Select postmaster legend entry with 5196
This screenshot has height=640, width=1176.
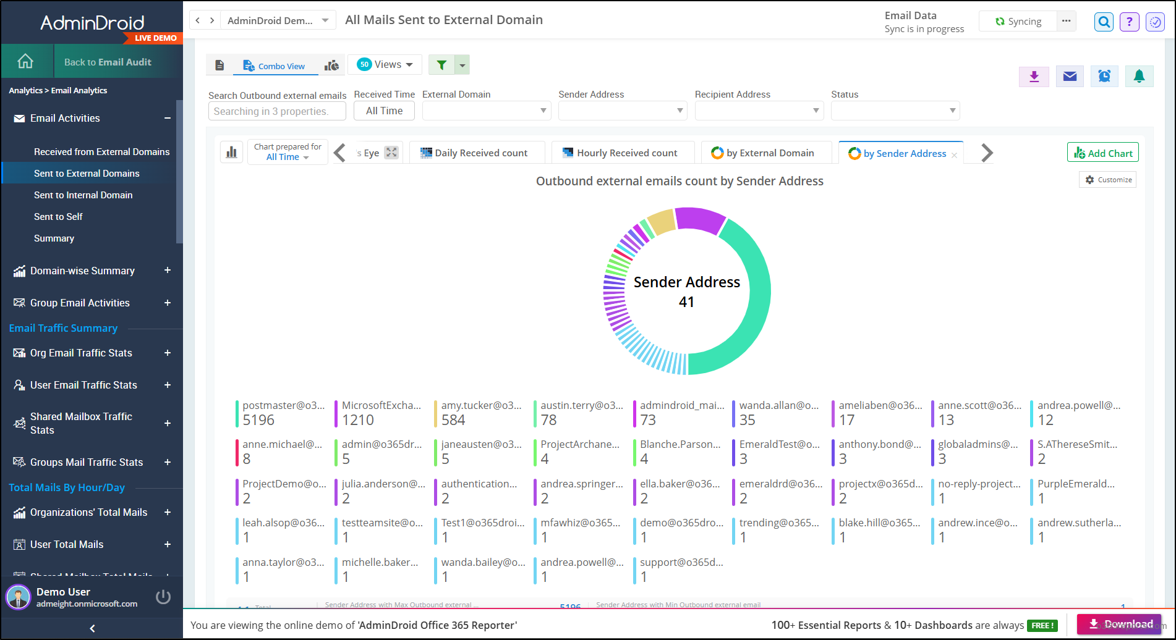281,413
